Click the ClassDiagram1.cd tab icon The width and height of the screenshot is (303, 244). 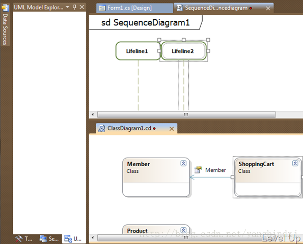point(102,128)
